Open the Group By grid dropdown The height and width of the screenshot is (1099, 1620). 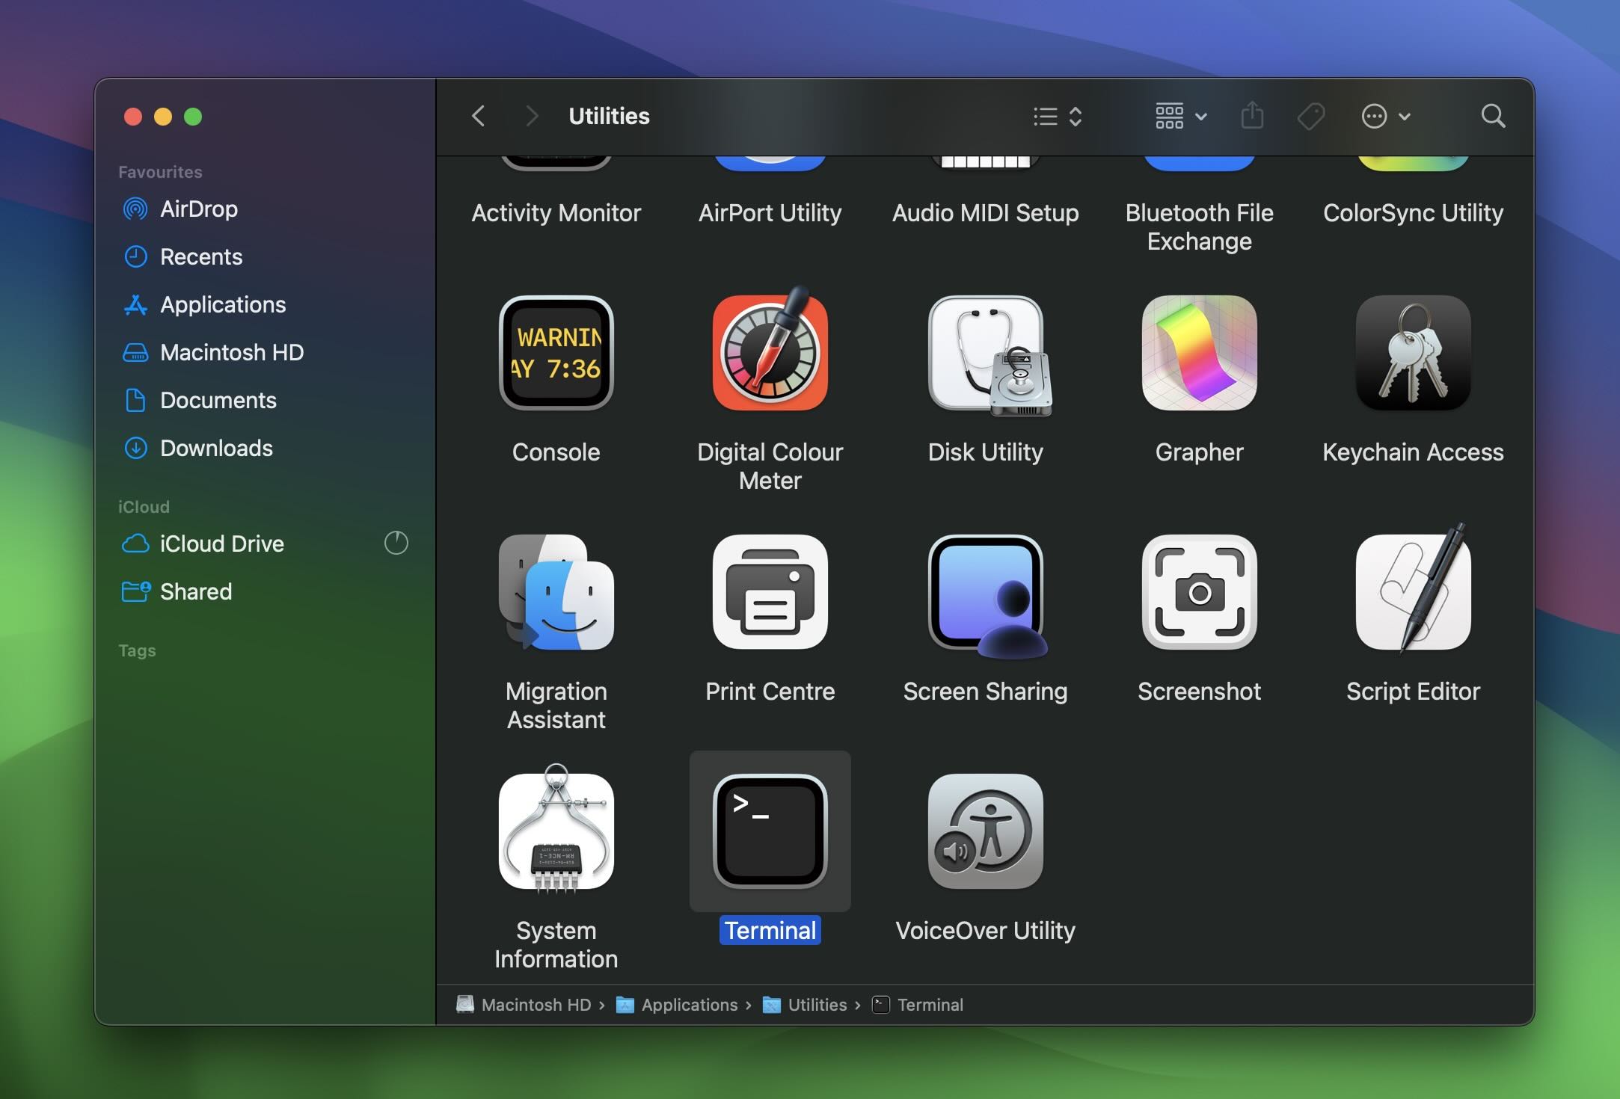pyautogui.click(x=1181, y=116)
